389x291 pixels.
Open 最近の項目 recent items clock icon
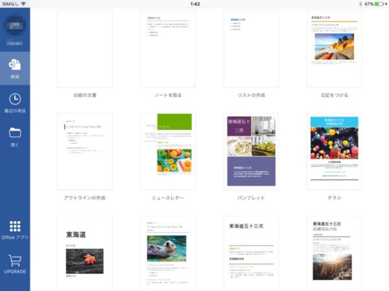pos(15,99)
